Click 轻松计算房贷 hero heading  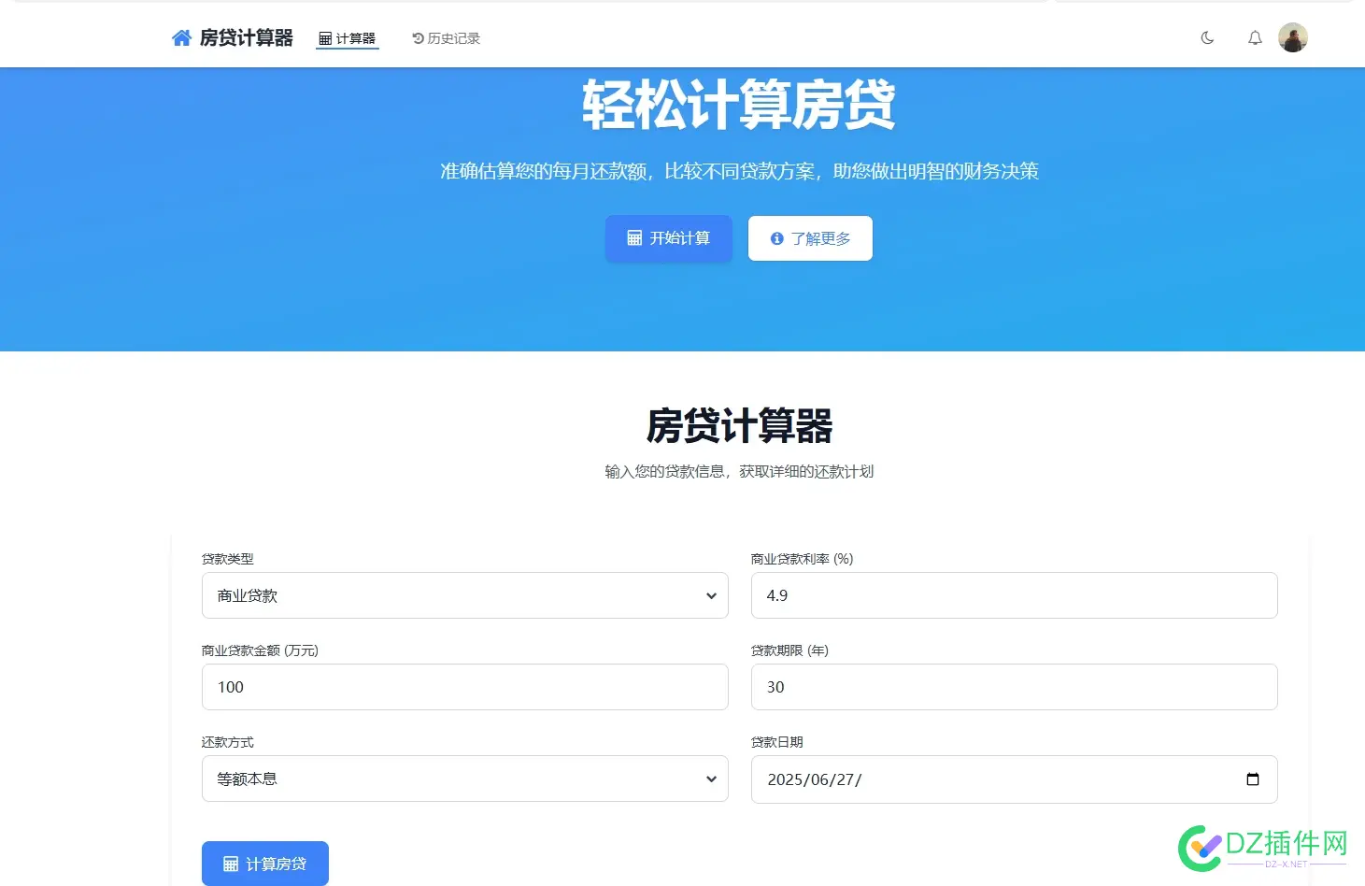pyautogui.click(x=739, y=105)
